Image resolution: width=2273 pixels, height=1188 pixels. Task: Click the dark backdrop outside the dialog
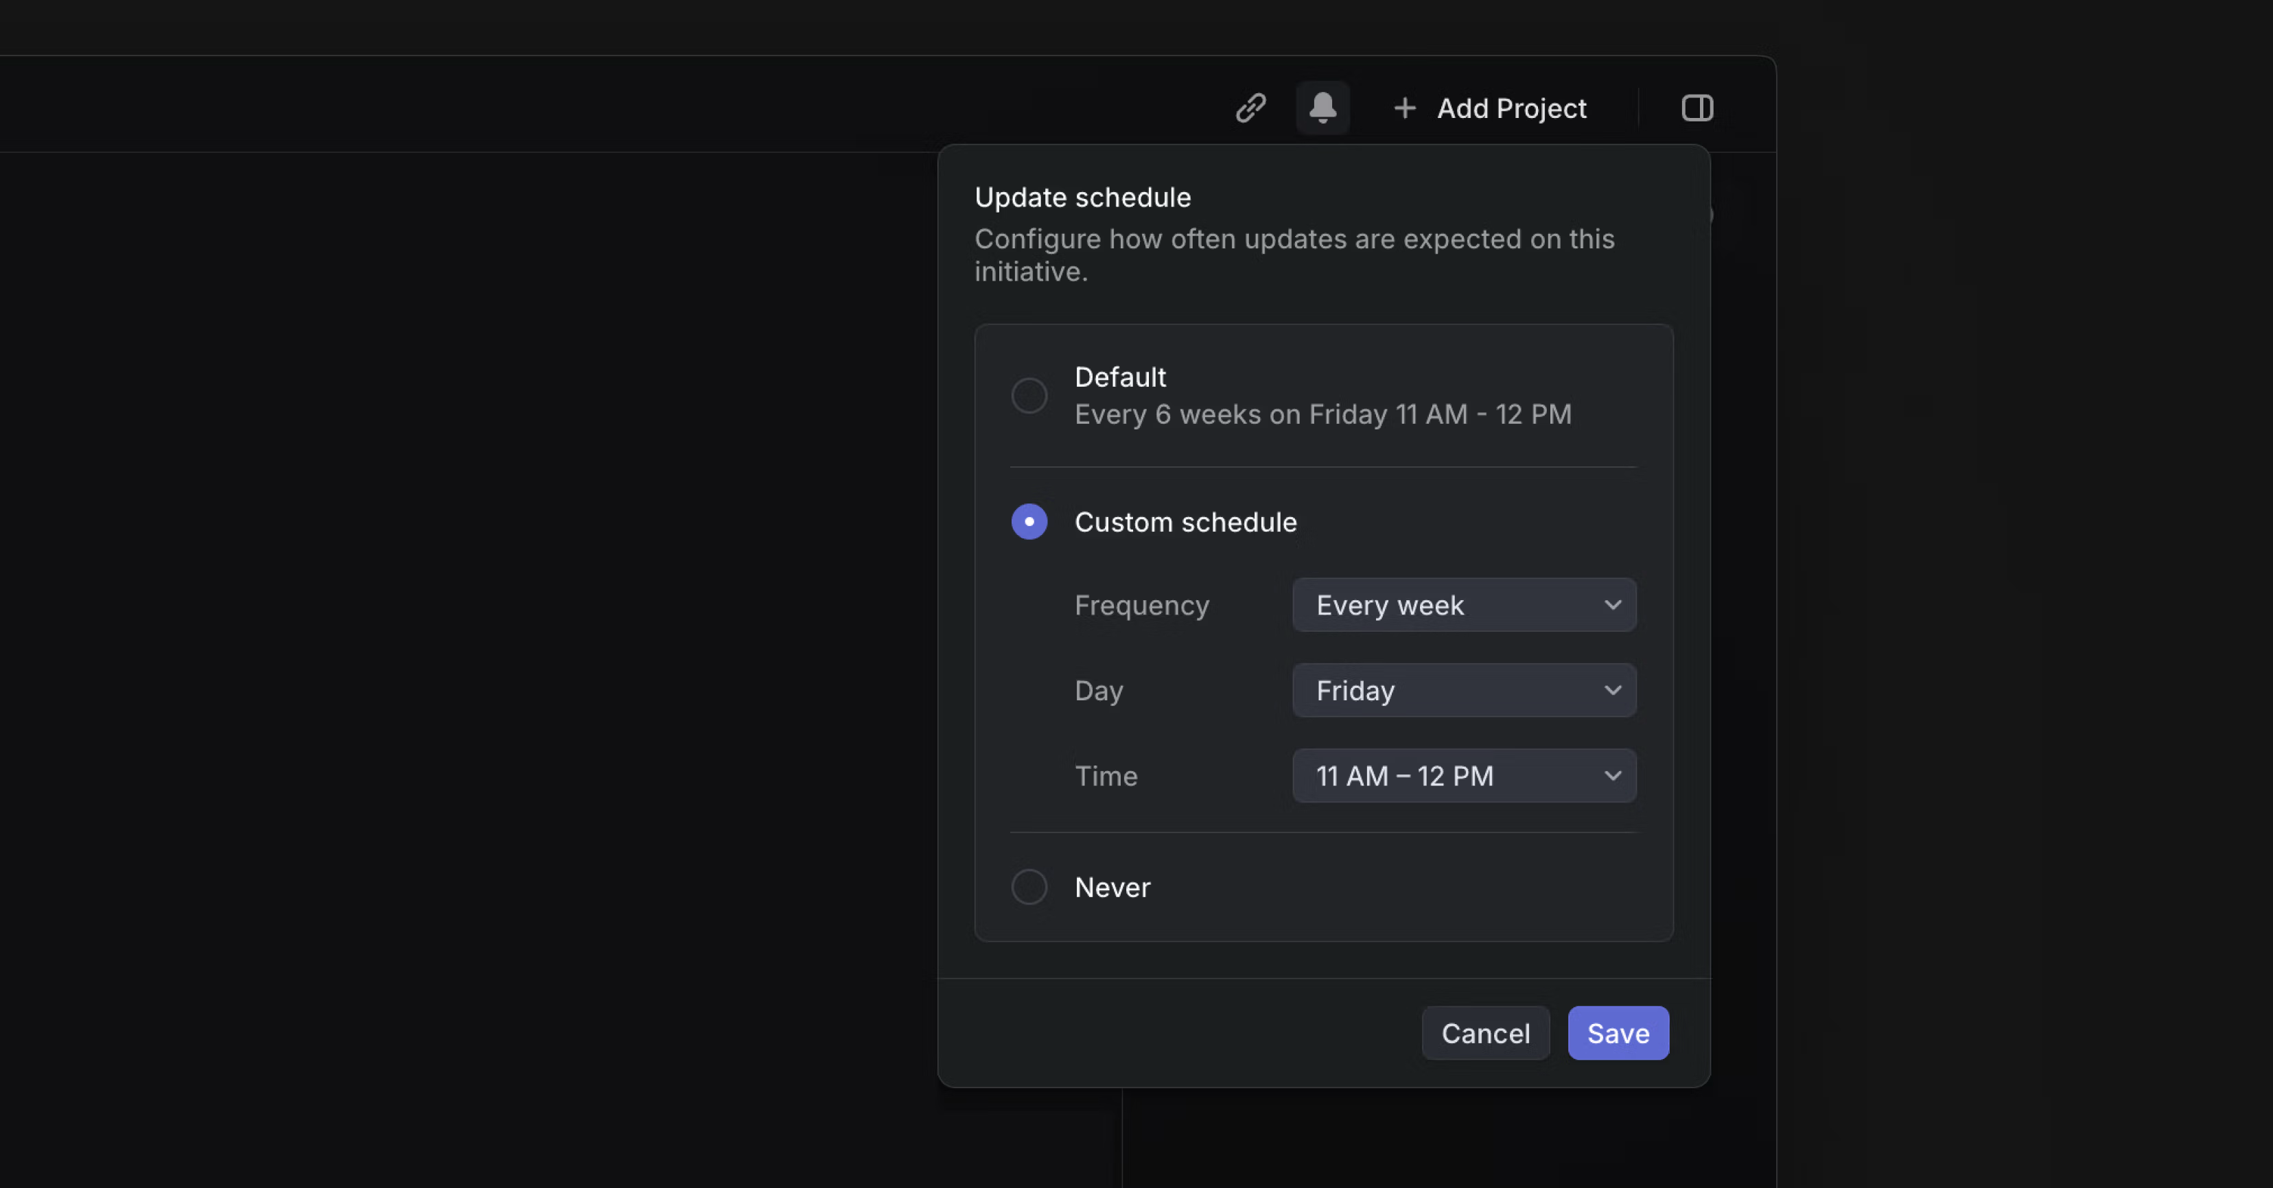(441, 617)
